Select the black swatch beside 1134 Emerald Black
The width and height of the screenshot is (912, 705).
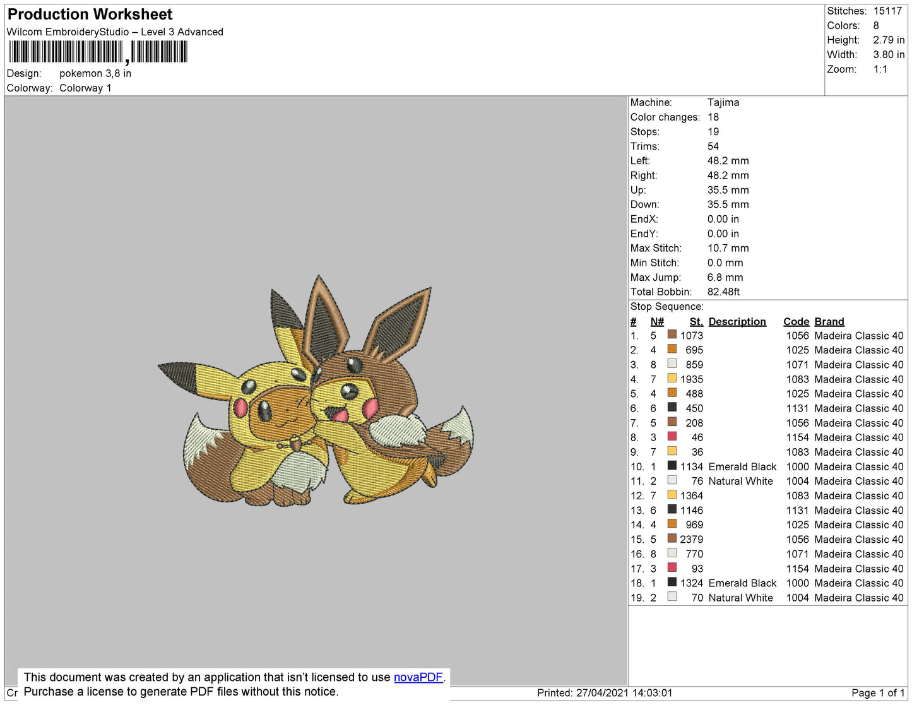tap(672, 465)
